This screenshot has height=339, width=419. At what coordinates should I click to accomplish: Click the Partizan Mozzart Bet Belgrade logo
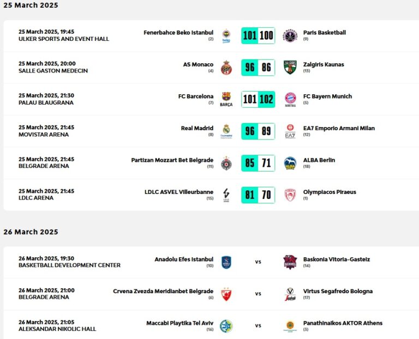[226, 163]
